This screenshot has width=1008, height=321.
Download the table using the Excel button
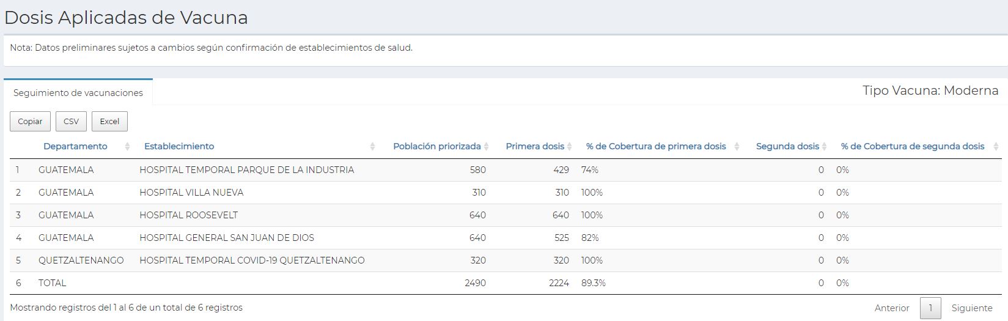coord(109,121)
